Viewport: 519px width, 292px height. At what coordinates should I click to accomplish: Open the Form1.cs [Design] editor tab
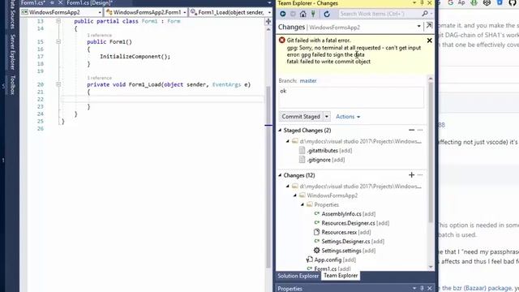click(x=89, y=2)
